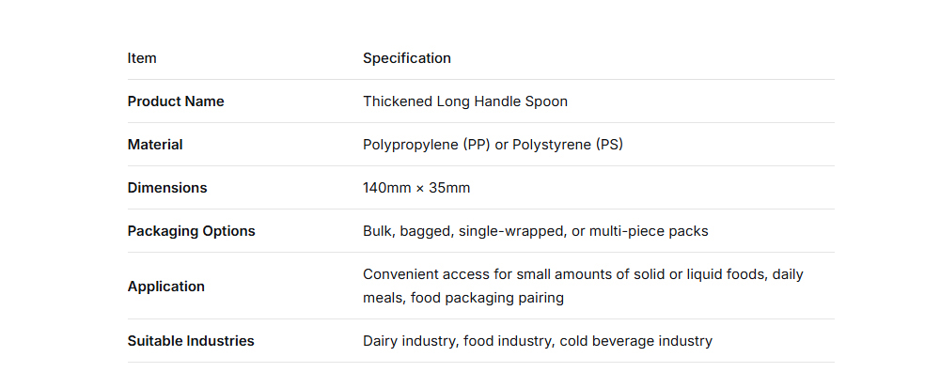Click 'cold beverage industry' text
940x388 pixels.
coord(635,341)
